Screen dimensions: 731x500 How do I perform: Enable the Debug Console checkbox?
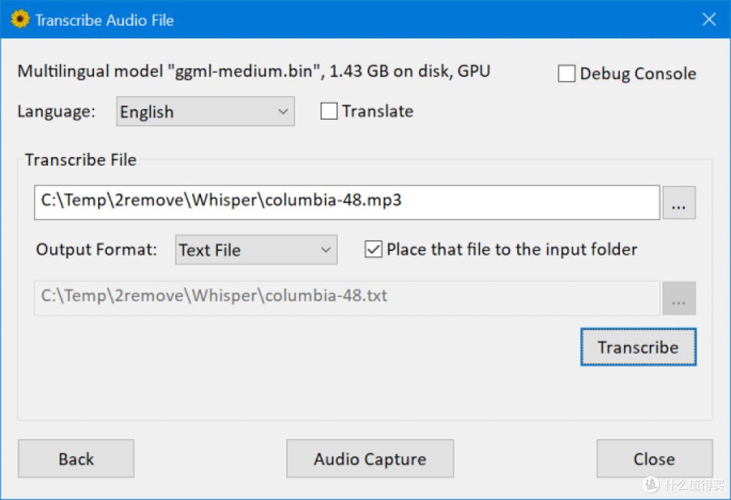pyautogui.click(x=567, y=74)
